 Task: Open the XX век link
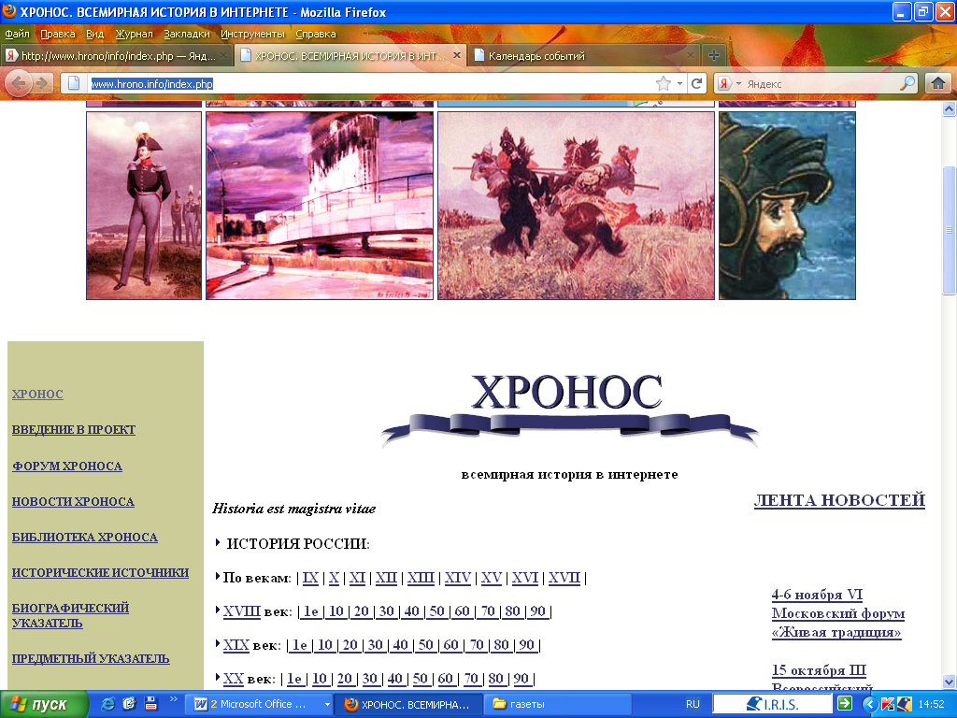pyautogui.click(x=233, y=679)
